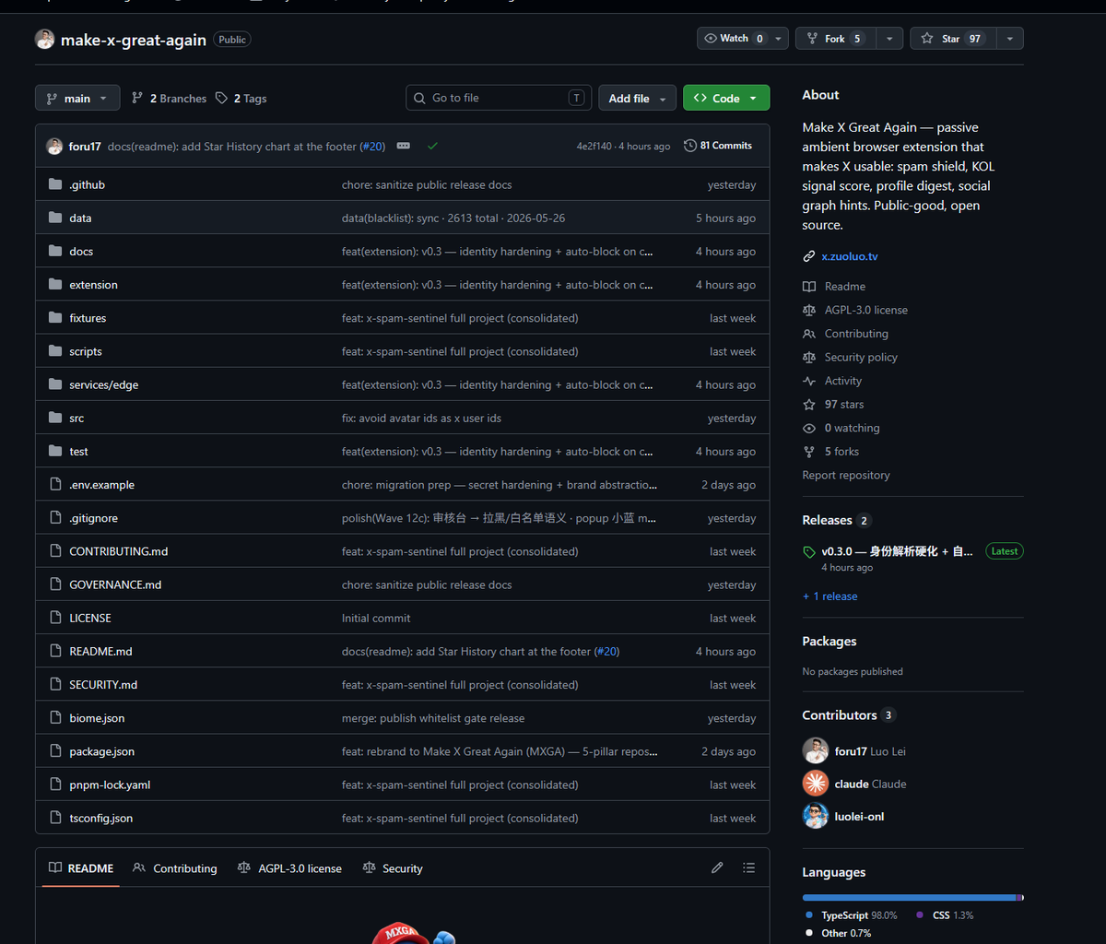This screenshot has height=944, width=1106.
Task: Open the GOVERNANCE.md file
Action: coord(115,584)
